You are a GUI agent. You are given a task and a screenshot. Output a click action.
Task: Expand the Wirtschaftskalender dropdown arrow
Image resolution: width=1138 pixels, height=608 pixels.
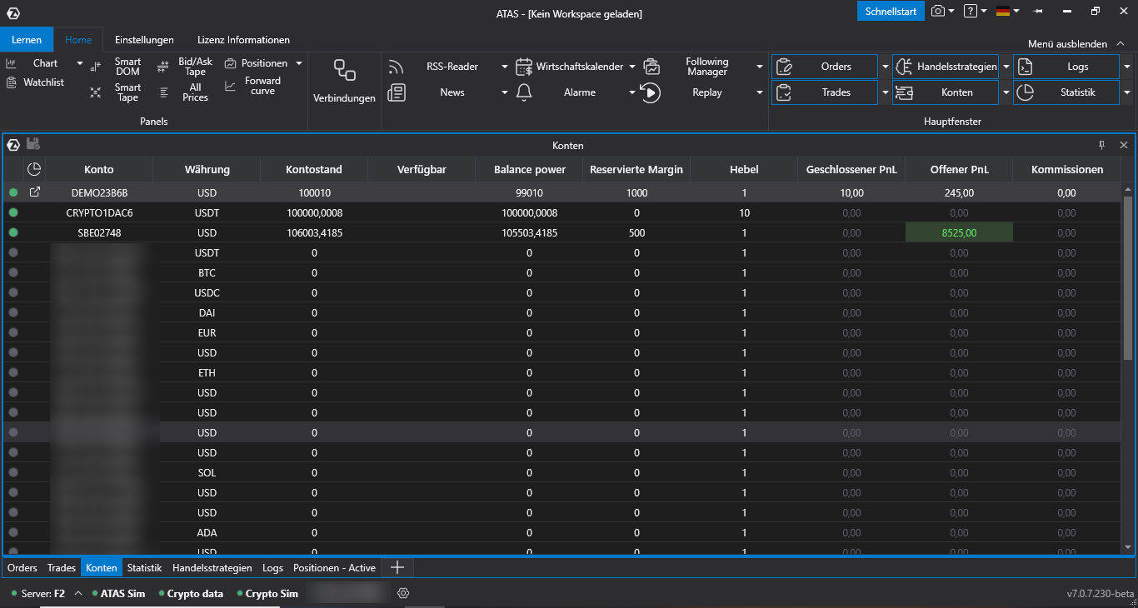[x=632, y=67]
